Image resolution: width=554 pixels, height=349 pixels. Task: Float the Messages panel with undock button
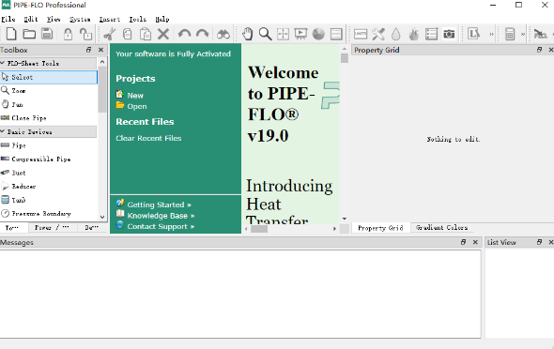[x=463, y=242]
